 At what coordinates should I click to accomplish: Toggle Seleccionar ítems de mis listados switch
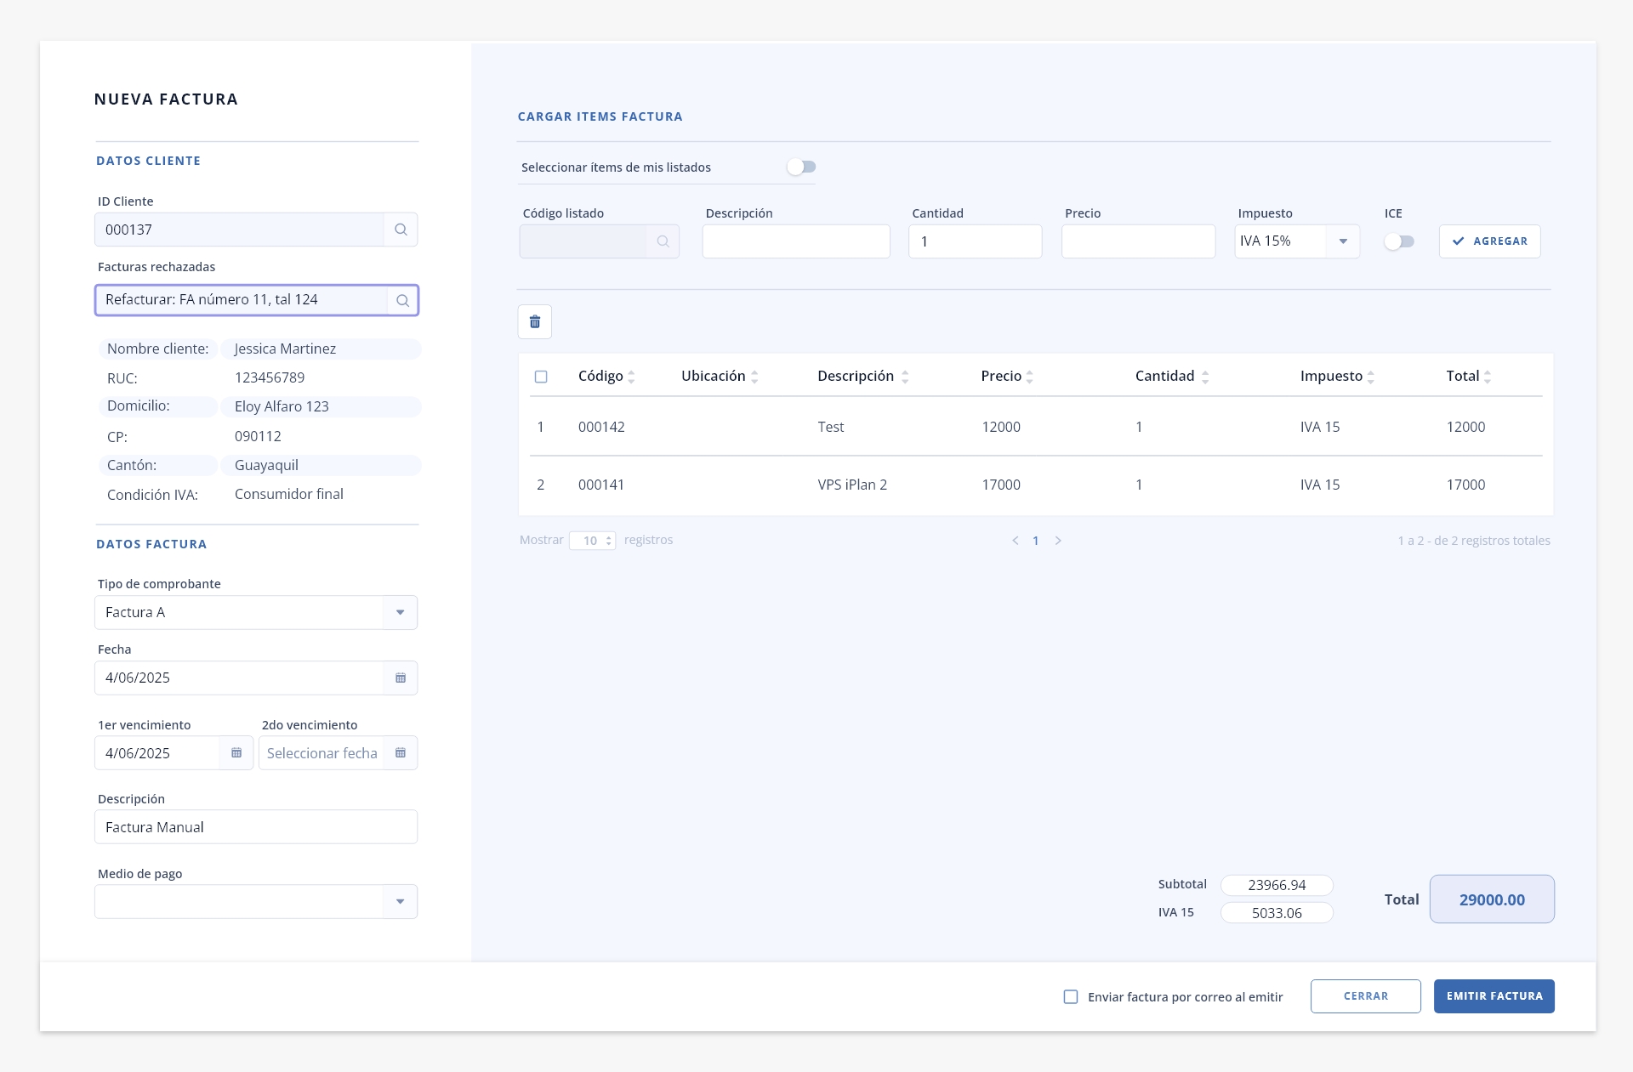(x=801, y=167)
